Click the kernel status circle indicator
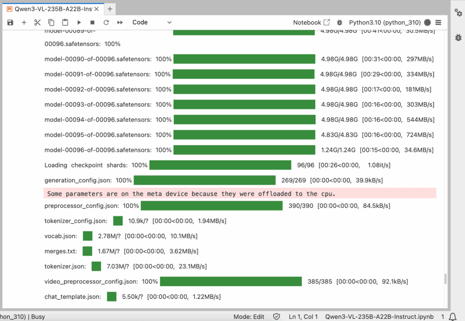 tap(427, 22)
